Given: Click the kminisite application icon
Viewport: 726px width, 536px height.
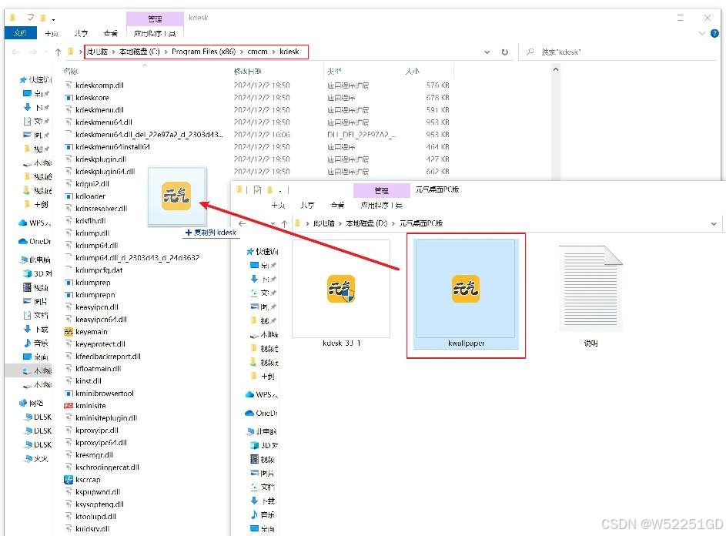Looking at the screenshot, I should pyautogui.click(x=69, y=406).
